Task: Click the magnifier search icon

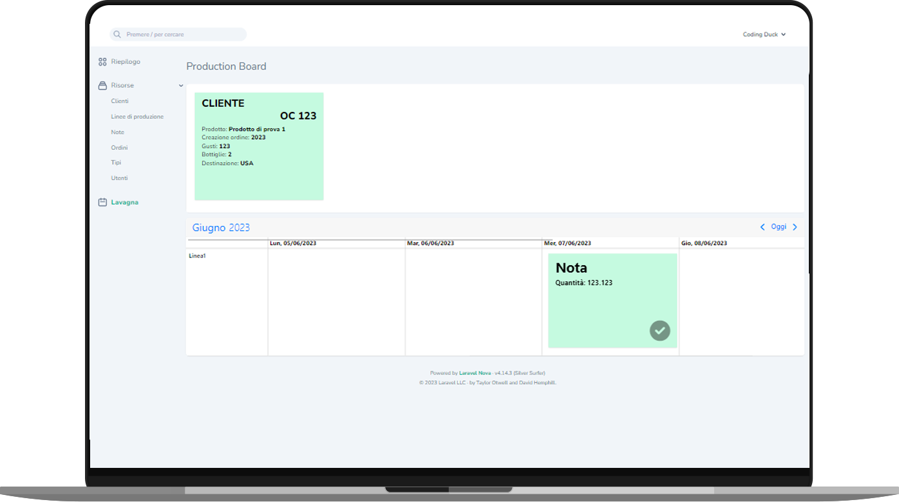Action: click(x=117, y=35)
